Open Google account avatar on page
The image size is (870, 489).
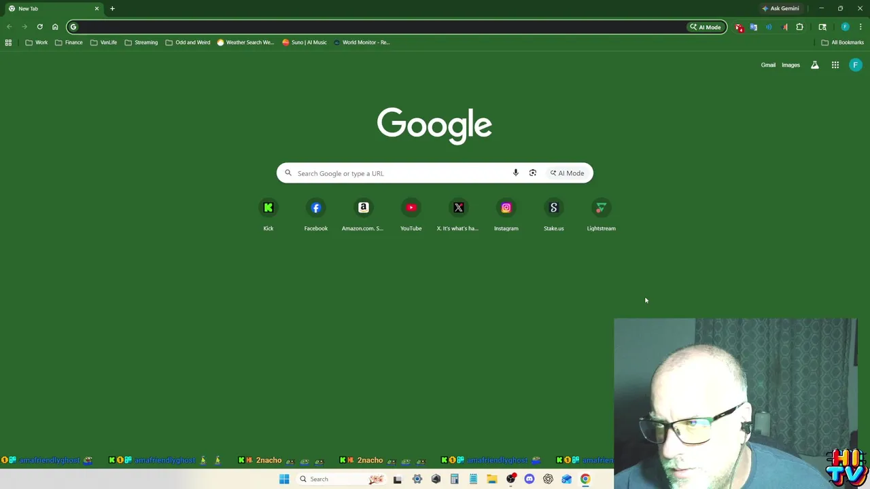coord(856,65)
